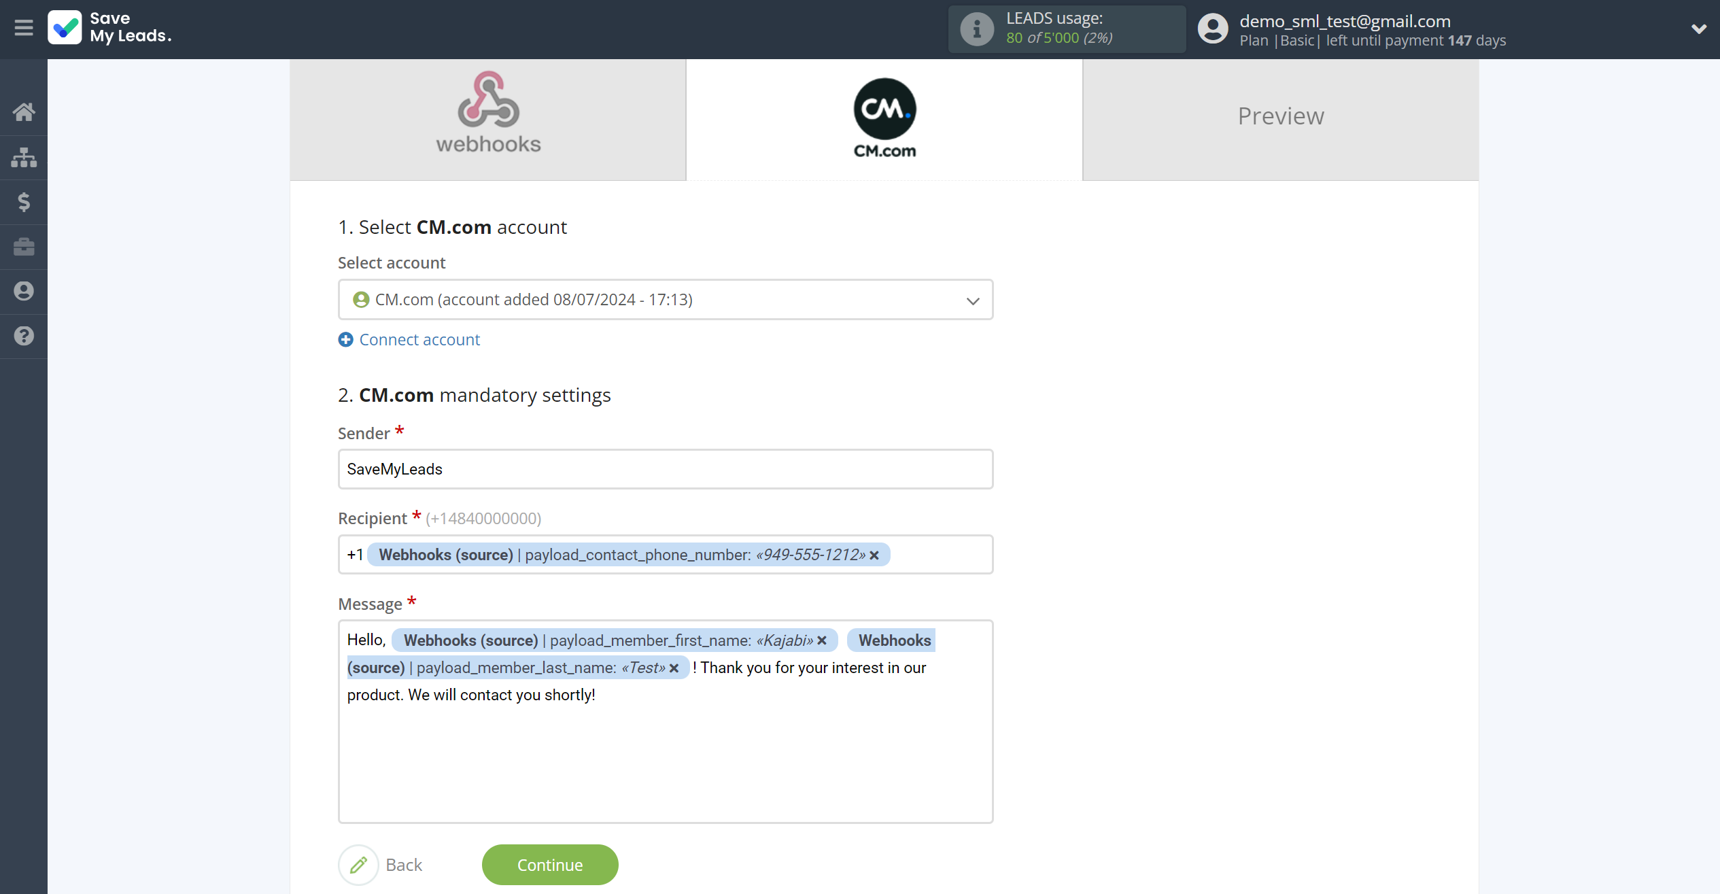
Task: Click the demo_sml_test@gmail.com account text
Action: 1345,20
